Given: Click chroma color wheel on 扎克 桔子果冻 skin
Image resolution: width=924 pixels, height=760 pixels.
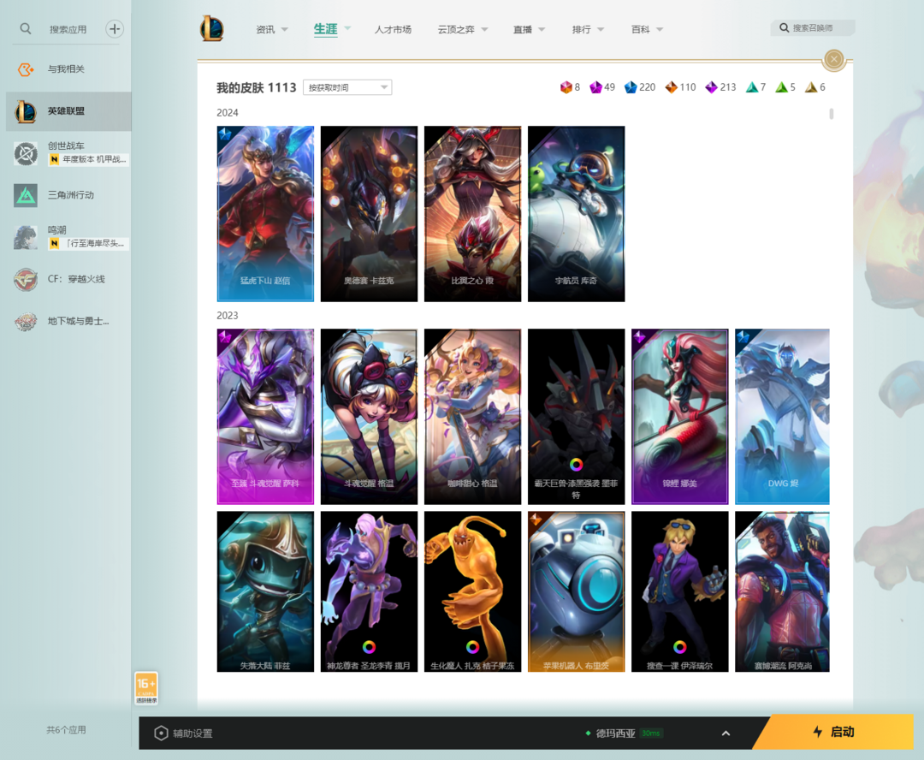Looking at the screenshot, I should point(472,647).
